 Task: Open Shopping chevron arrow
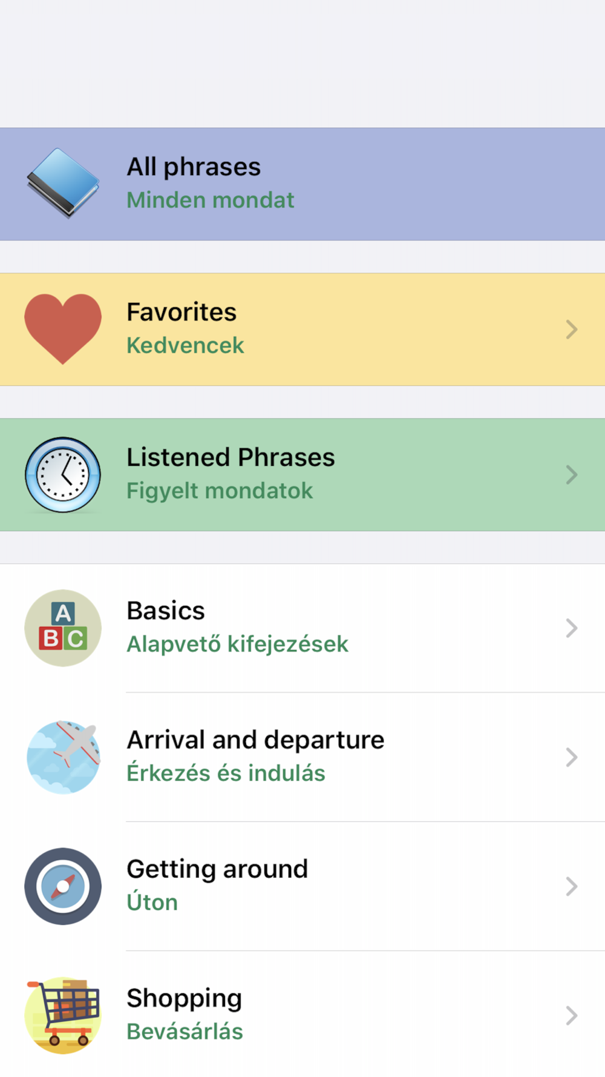572,1015
